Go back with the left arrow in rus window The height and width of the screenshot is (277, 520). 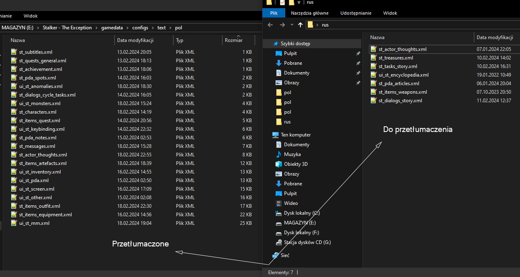click(270, 25)
